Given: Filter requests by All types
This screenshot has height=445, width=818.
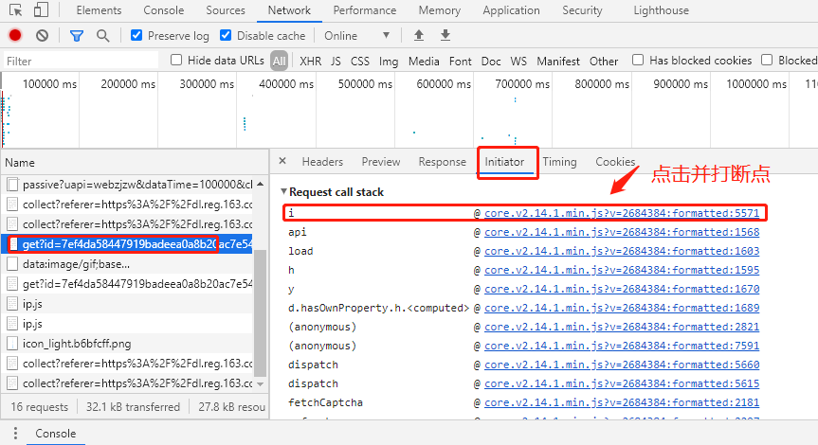Looking at the screenshot, I should 279,61.
